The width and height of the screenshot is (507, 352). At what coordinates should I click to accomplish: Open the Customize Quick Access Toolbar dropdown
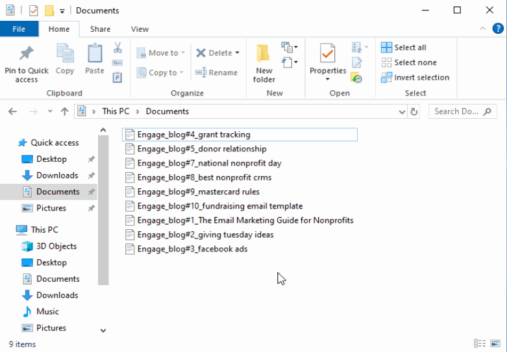click(62, 10)
